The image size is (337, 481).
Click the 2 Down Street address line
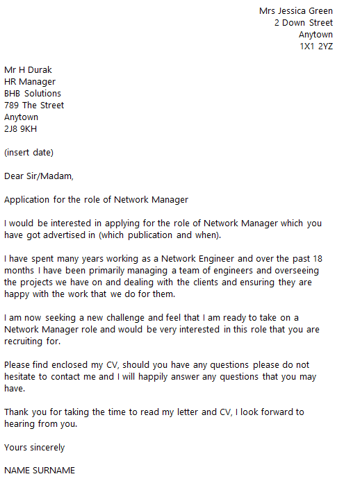[x=304, y=23]
